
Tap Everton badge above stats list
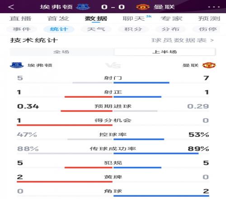point(17,65)
